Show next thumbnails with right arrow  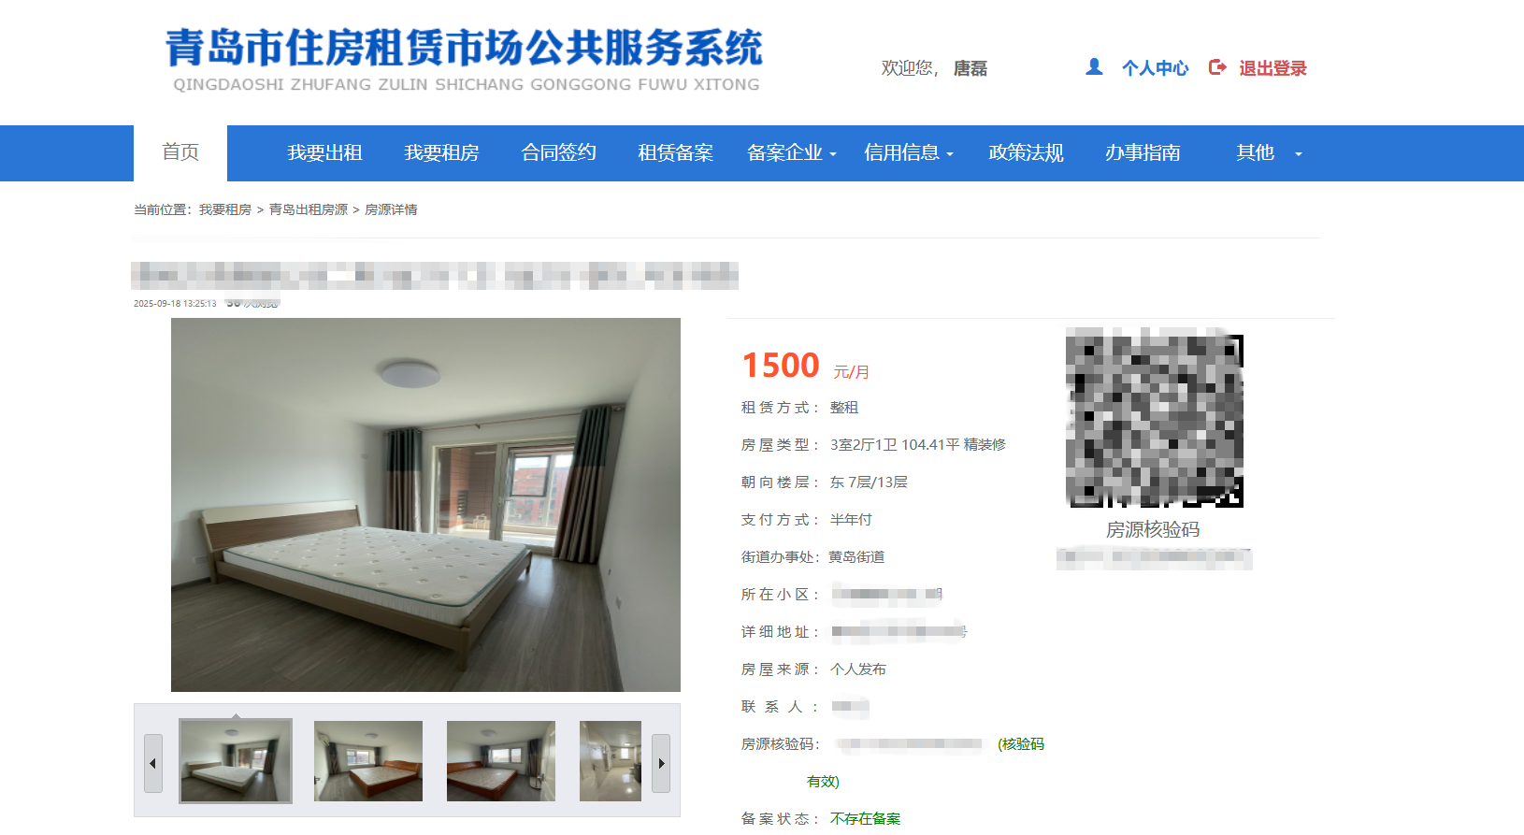click(x=661, y=763)
